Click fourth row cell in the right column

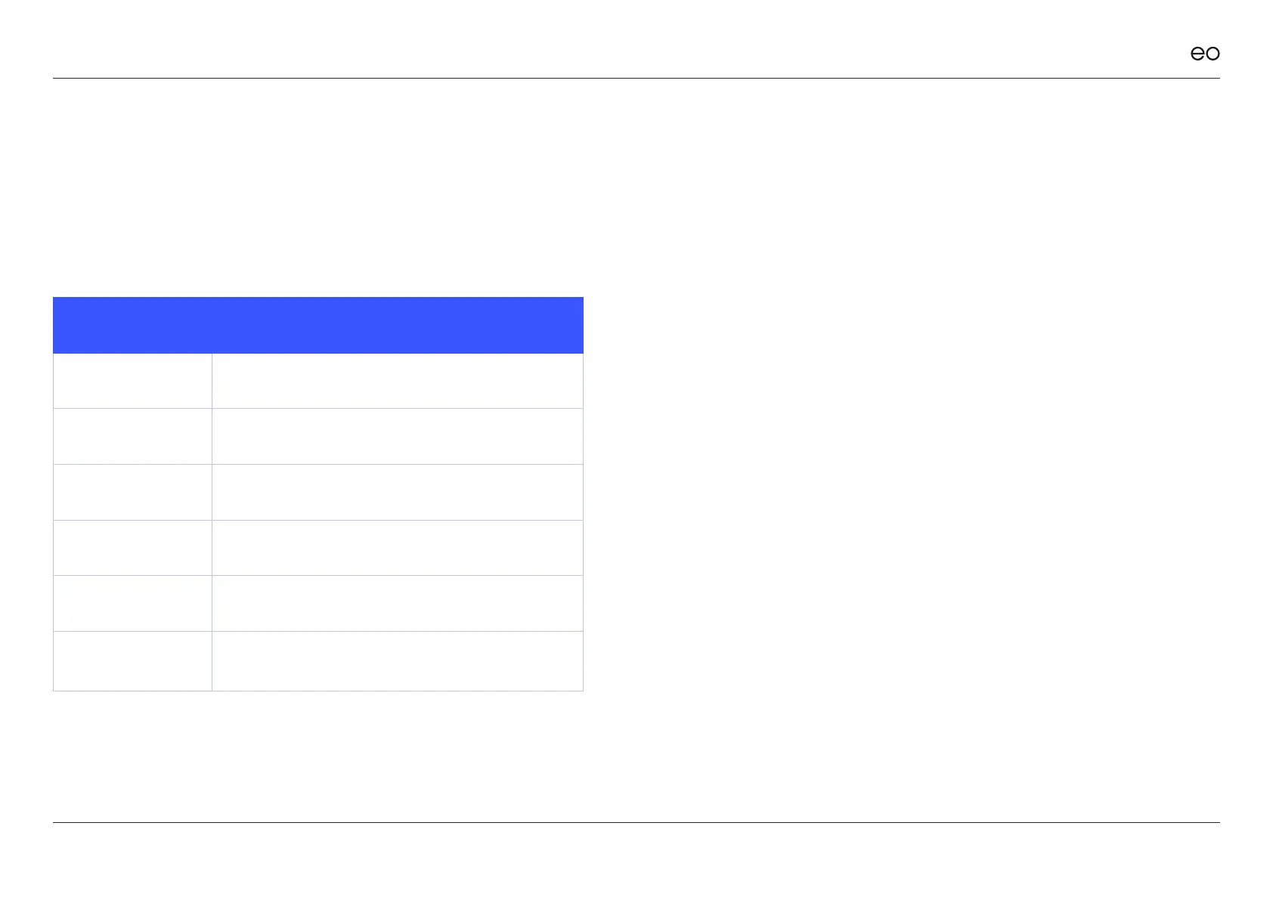[398, 548]
